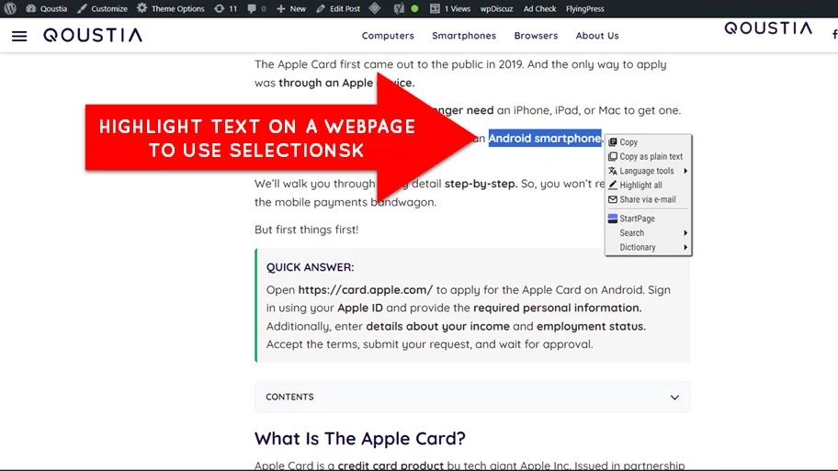The height and width of the screenshot is (471, 838).
Task: Open the Yoast SEO icon
Action: click(x=399, y=8)
